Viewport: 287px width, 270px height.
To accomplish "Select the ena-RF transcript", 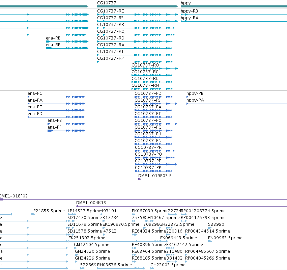I will click(x=53, y=45).
